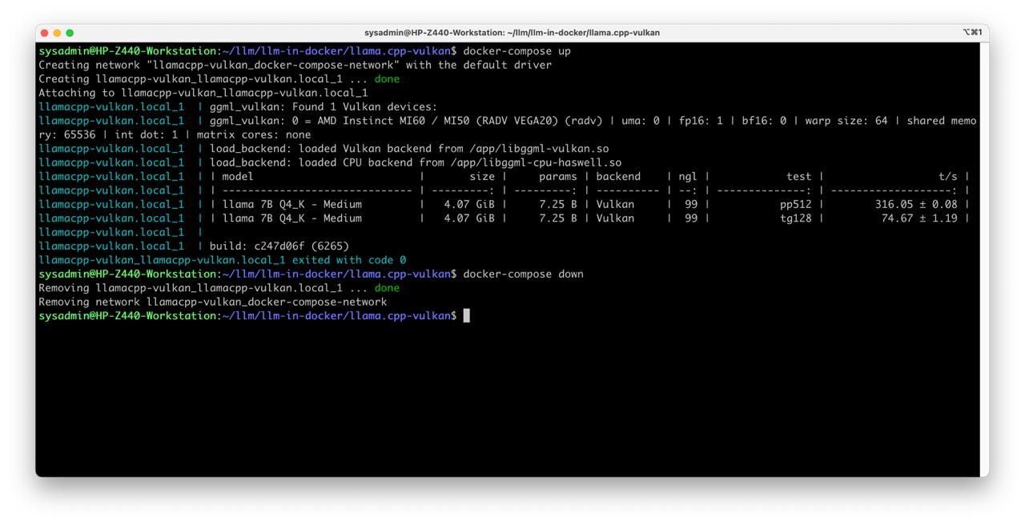Click '316.05 ± 0.08' throughput value
Screen dimensions: 1025x524
916,205
